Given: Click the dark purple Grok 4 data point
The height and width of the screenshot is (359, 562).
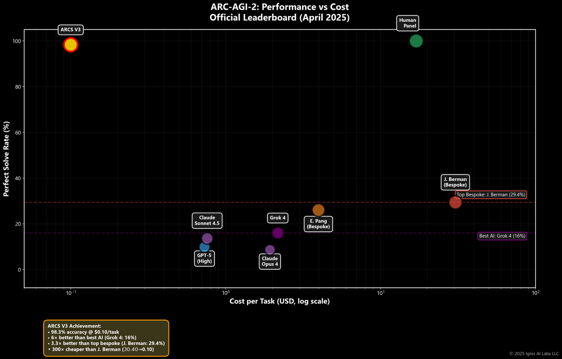Looking at the screenshot, I should tap(278, 233).
